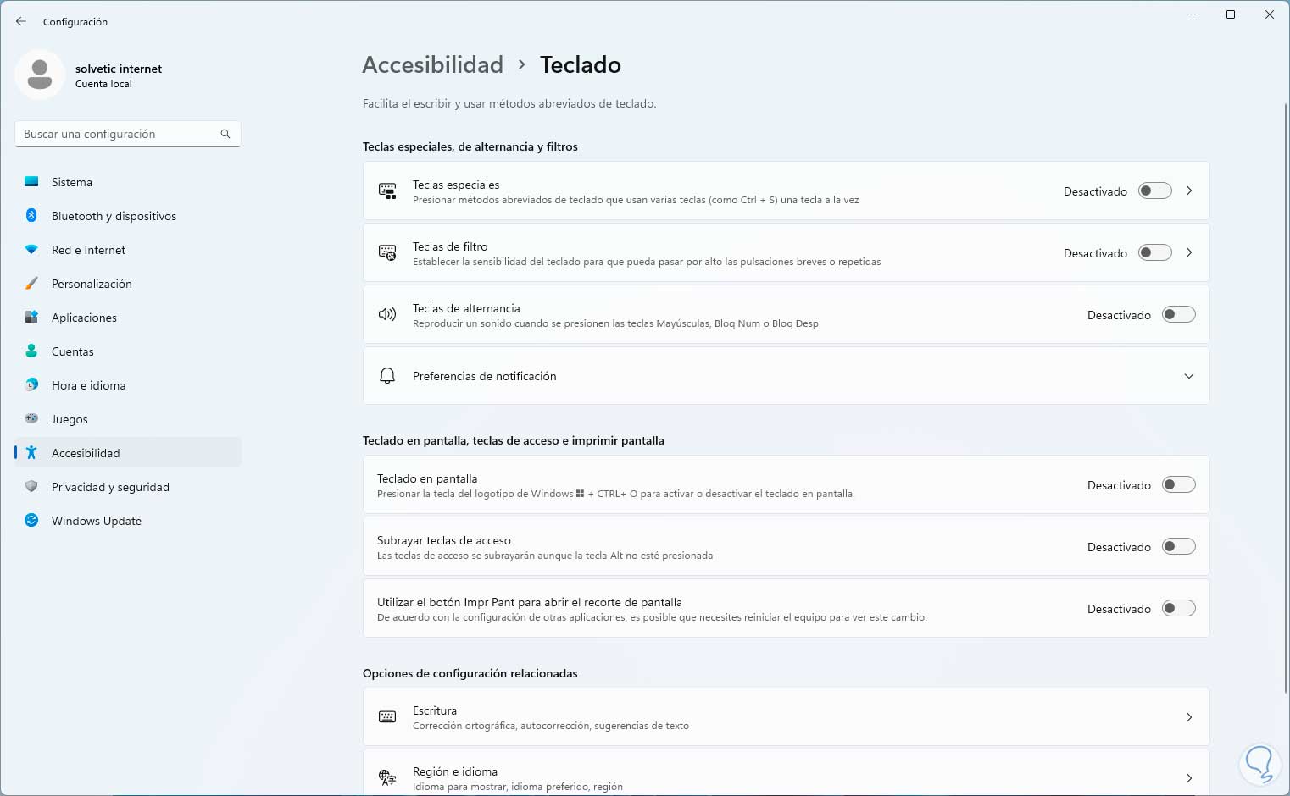Click the user profile avatar icon
Screen dimensions: 1290x796
tap(40, 75)
